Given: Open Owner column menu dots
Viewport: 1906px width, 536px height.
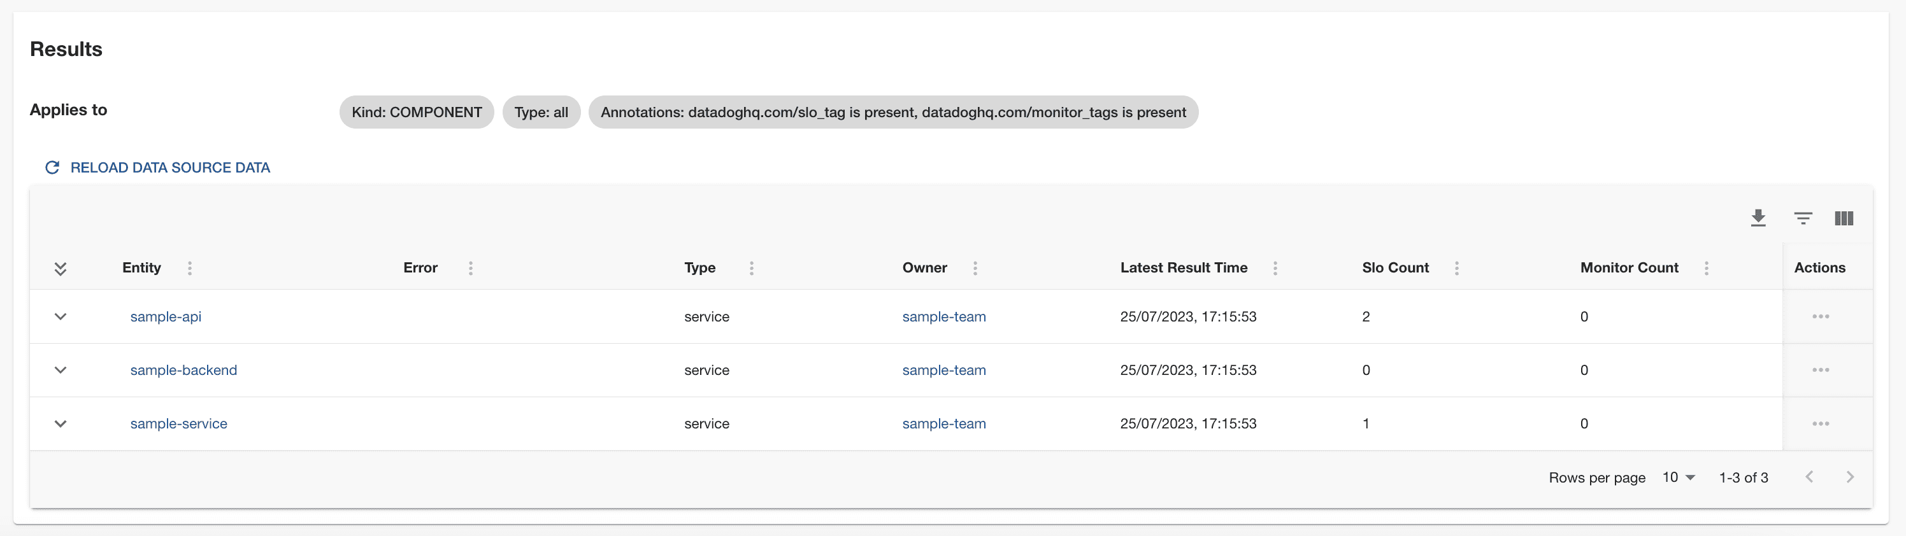Looking at the screenshot, I should point(975,269).
